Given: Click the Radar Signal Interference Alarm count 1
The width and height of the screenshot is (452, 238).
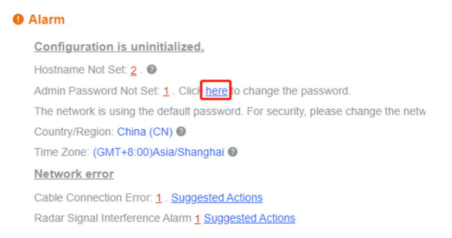Looking at the screenshot, I should point(198,219).
